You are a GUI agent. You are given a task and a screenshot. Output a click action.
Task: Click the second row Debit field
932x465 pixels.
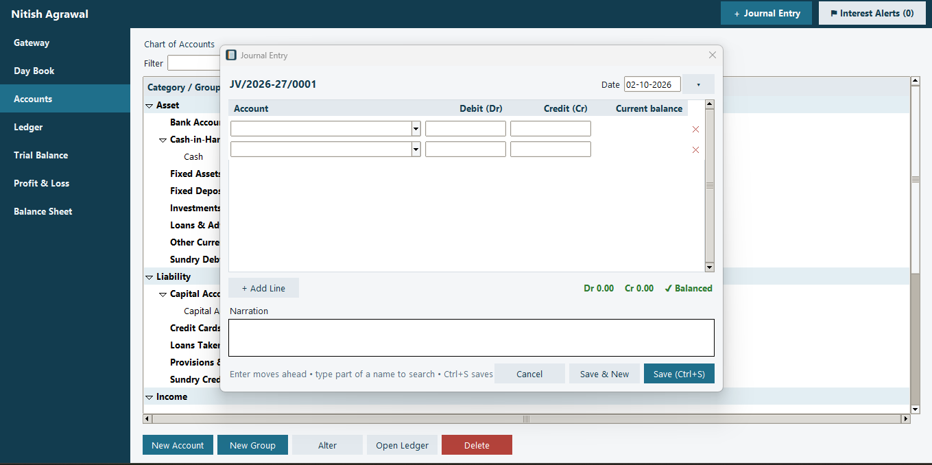(x=466, y=150)
